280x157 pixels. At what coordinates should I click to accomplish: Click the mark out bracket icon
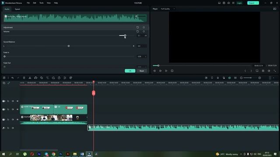click(x=251, y=71)
